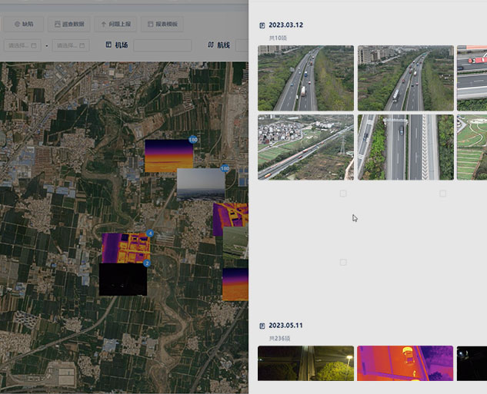Click the calendar icon beside 2023.03.12

[262, 25]
